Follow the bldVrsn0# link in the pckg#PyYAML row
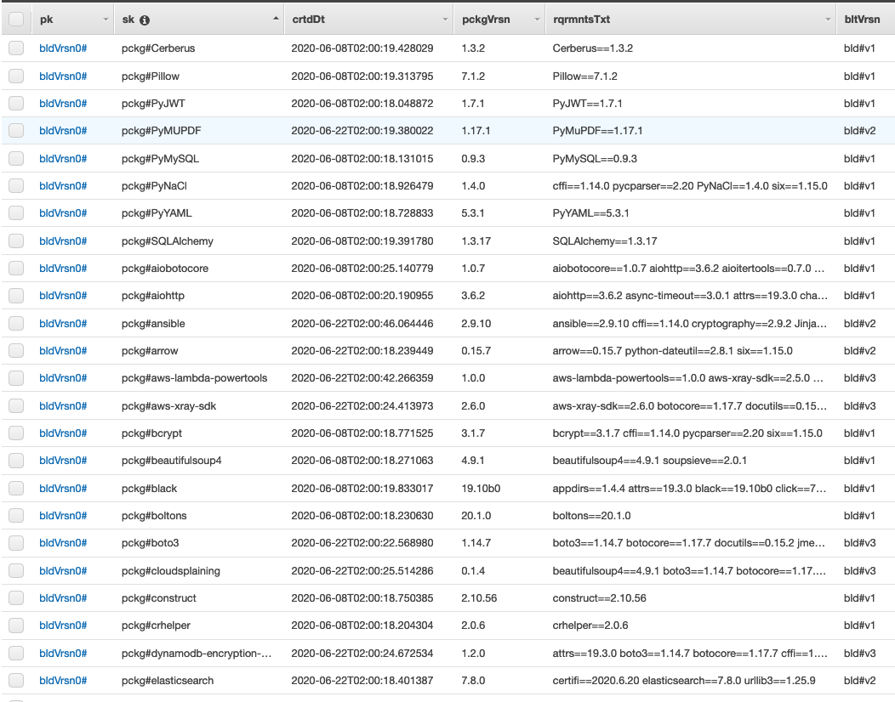 (63, 213)
